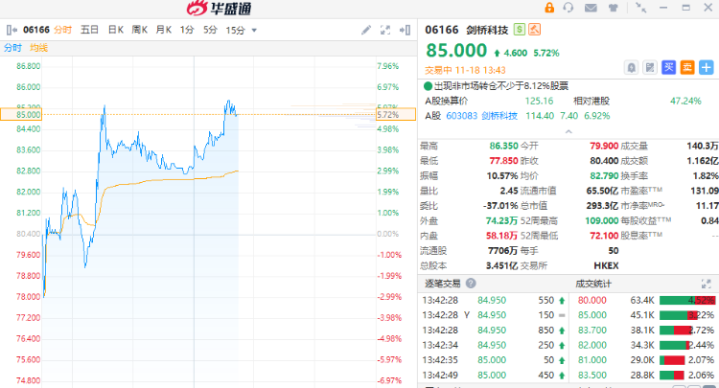This screenshot has height=388, width=719.
Task: Switch to 月K chart tab
Action: [163, 30]
